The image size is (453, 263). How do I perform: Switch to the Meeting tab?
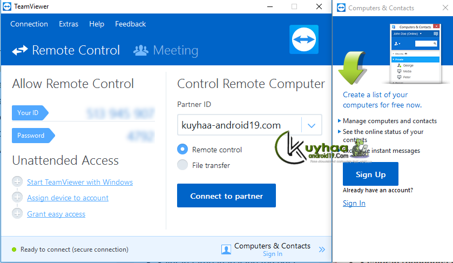(166, 50)
